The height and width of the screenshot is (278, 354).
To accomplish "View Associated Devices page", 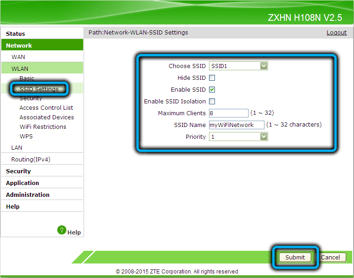I will pyautogui.click(x=47, y=117).
